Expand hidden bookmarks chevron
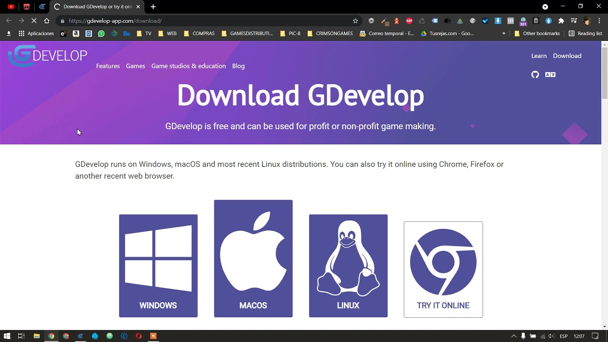The image size is (608, 342). (503, 34)
